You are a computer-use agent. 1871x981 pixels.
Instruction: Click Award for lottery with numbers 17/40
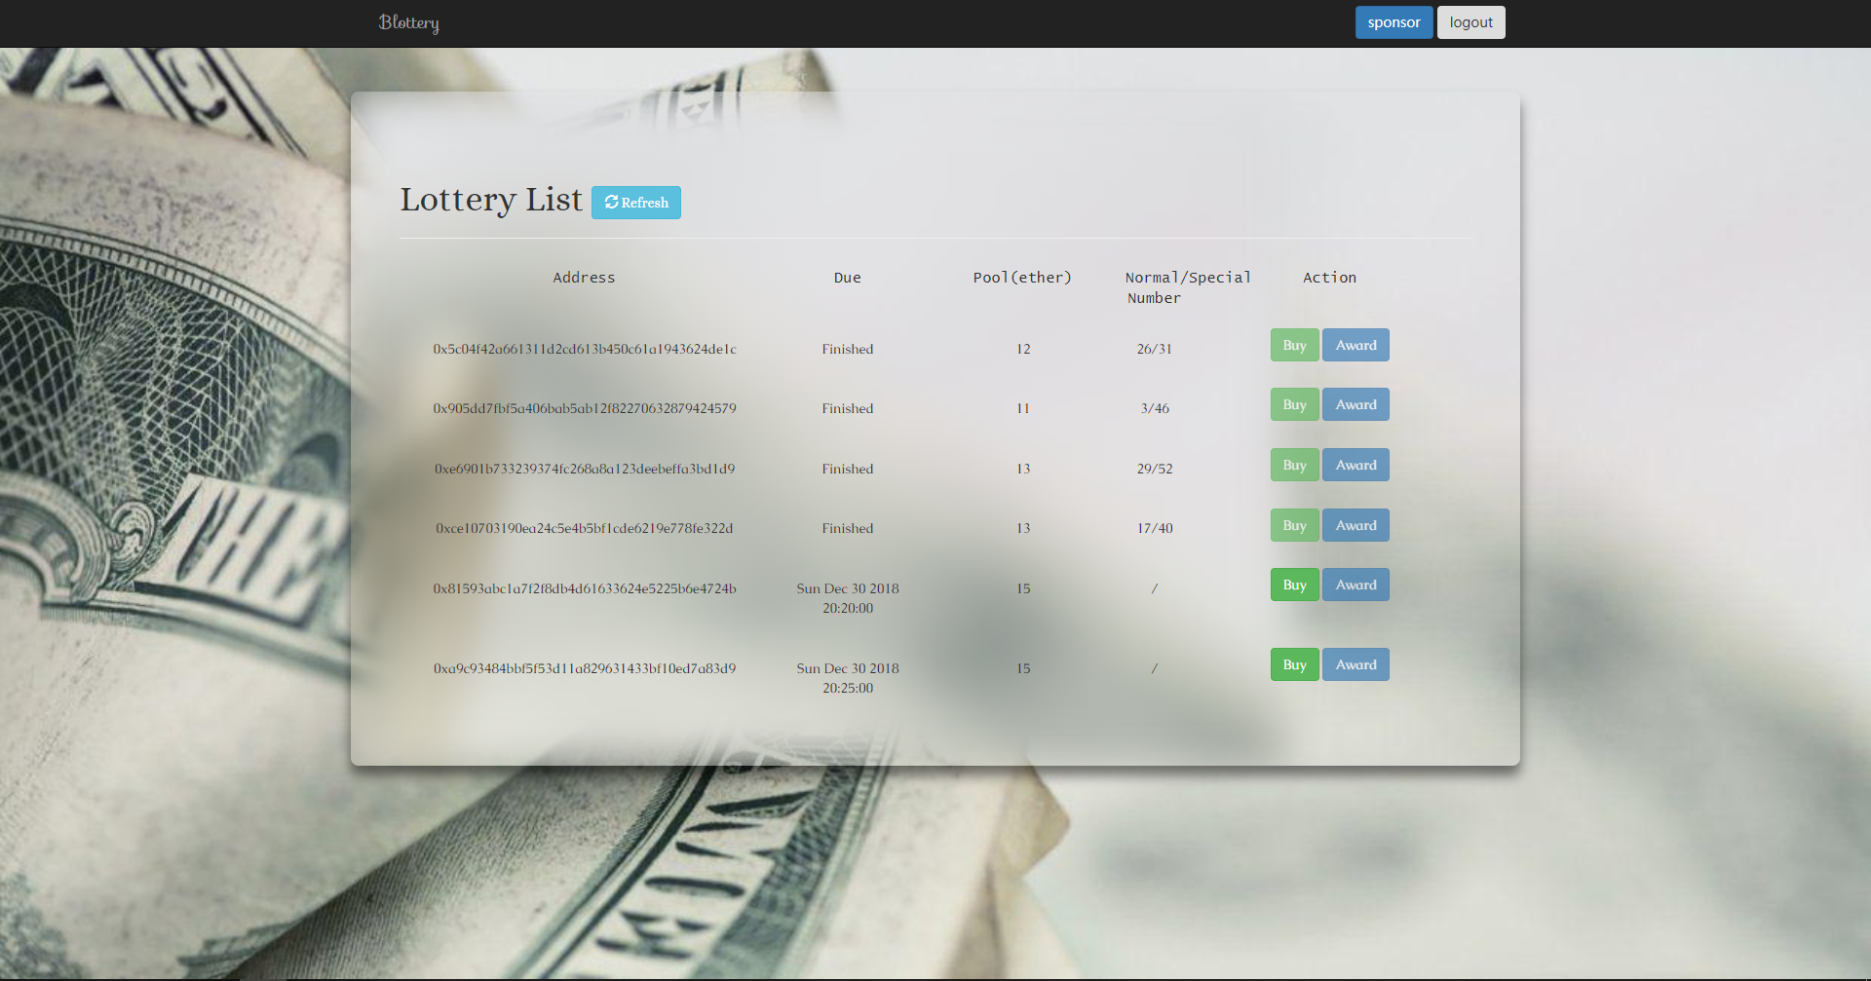click(x=1355, y=525)
